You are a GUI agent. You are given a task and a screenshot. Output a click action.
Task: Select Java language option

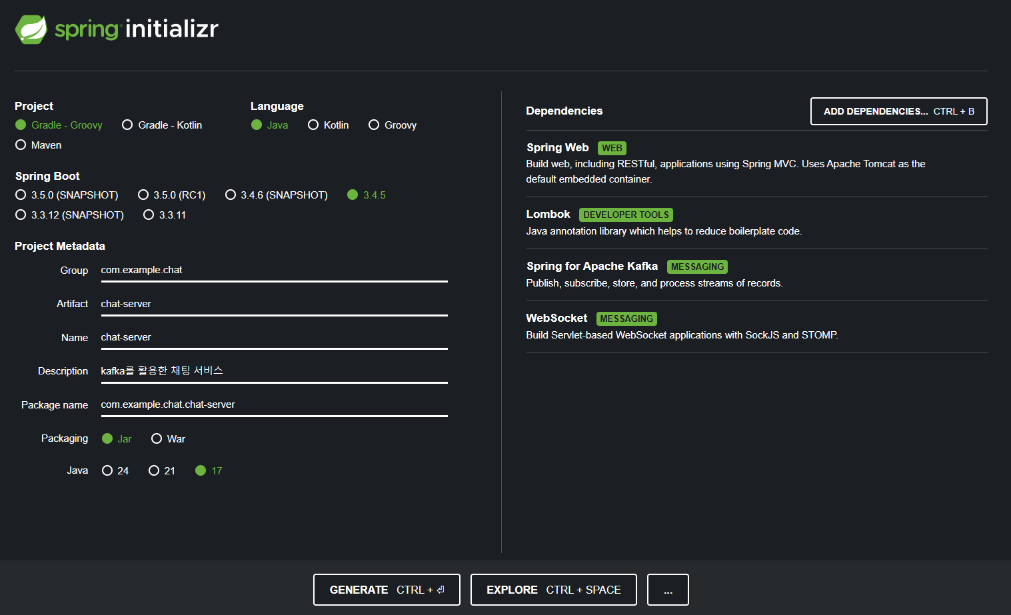tap(269, 125)
